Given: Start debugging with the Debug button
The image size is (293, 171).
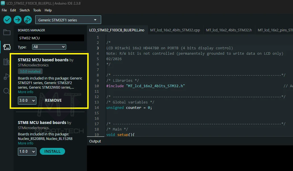Looking at the screenshot, I should [28, 20].
